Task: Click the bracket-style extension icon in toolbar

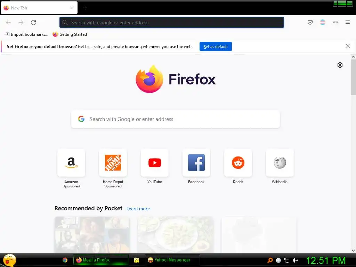Action: click(335, 22)
